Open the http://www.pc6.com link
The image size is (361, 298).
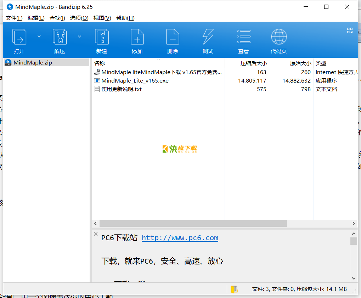[180, 238]
